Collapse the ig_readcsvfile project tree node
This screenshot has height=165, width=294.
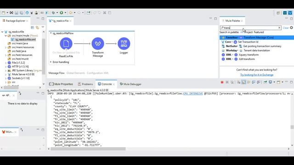click(2, 32)
